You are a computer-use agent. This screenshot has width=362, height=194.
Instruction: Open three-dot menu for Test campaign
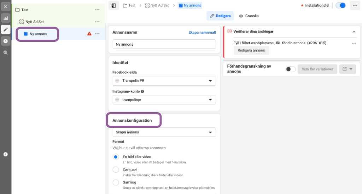[x=97, y=10]
